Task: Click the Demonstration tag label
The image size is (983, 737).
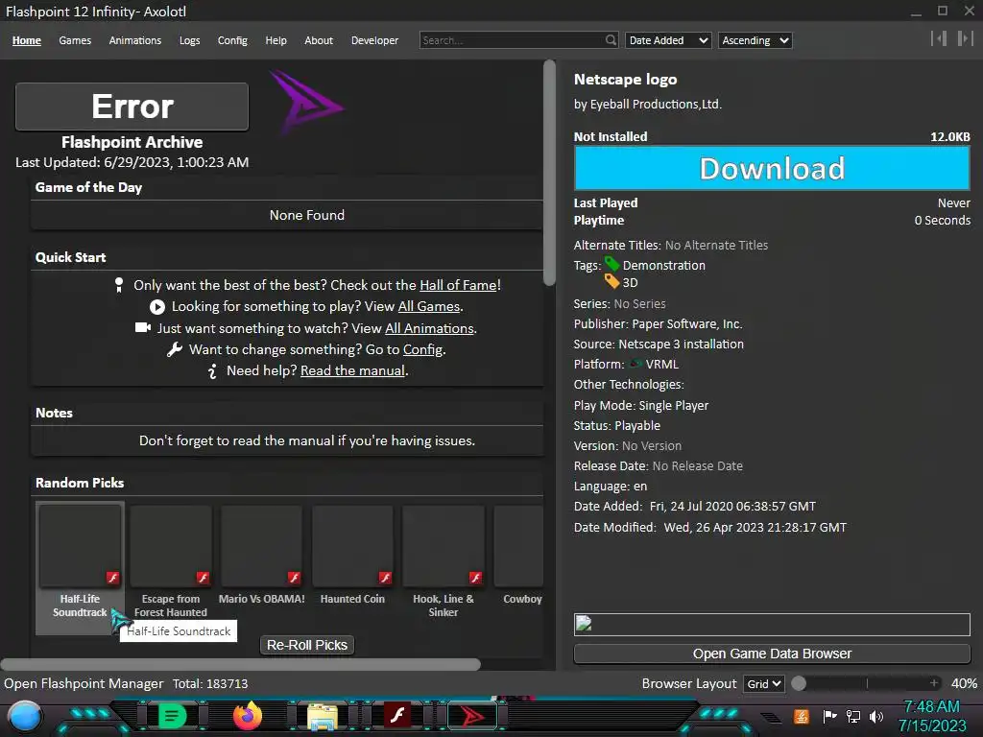Action: [x=664, y=265]
